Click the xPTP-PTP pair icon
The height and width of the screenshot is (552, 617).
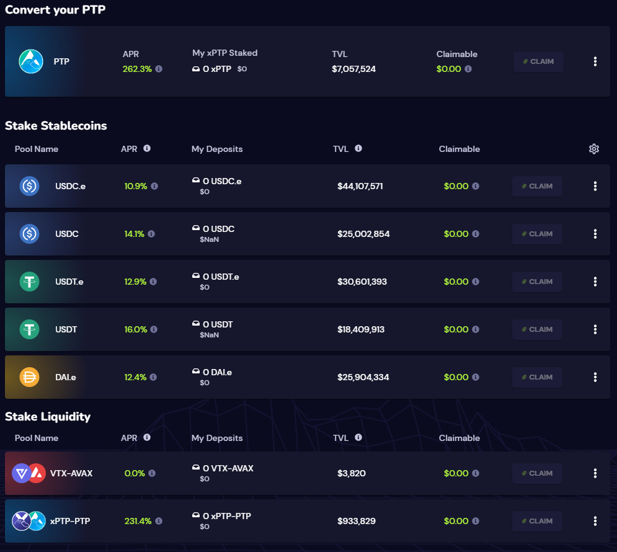[29, 521]
